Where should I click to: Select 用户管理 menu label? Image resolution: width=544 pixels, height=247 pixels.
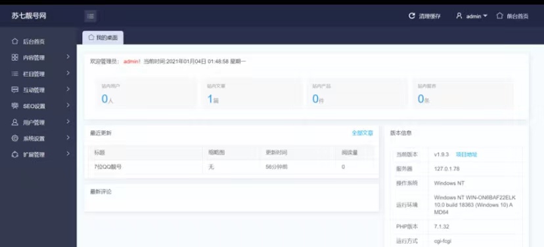(34, 123)
